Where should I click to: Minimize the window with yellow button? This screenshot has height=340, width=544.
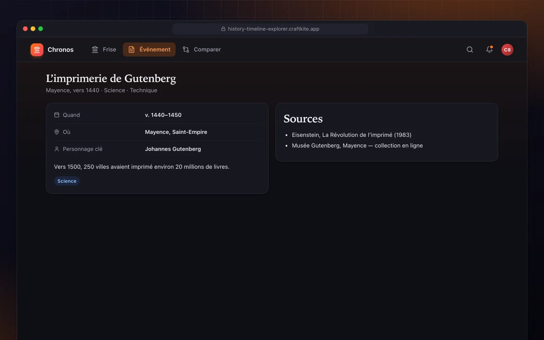coord(33,29)
